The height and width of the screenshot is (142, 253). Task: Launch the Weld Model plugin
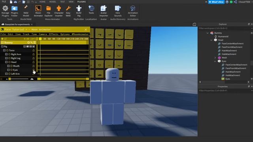point(26,11)
